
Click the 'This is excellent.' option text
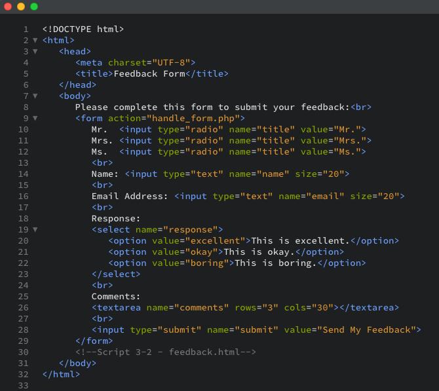click(300, 241)
